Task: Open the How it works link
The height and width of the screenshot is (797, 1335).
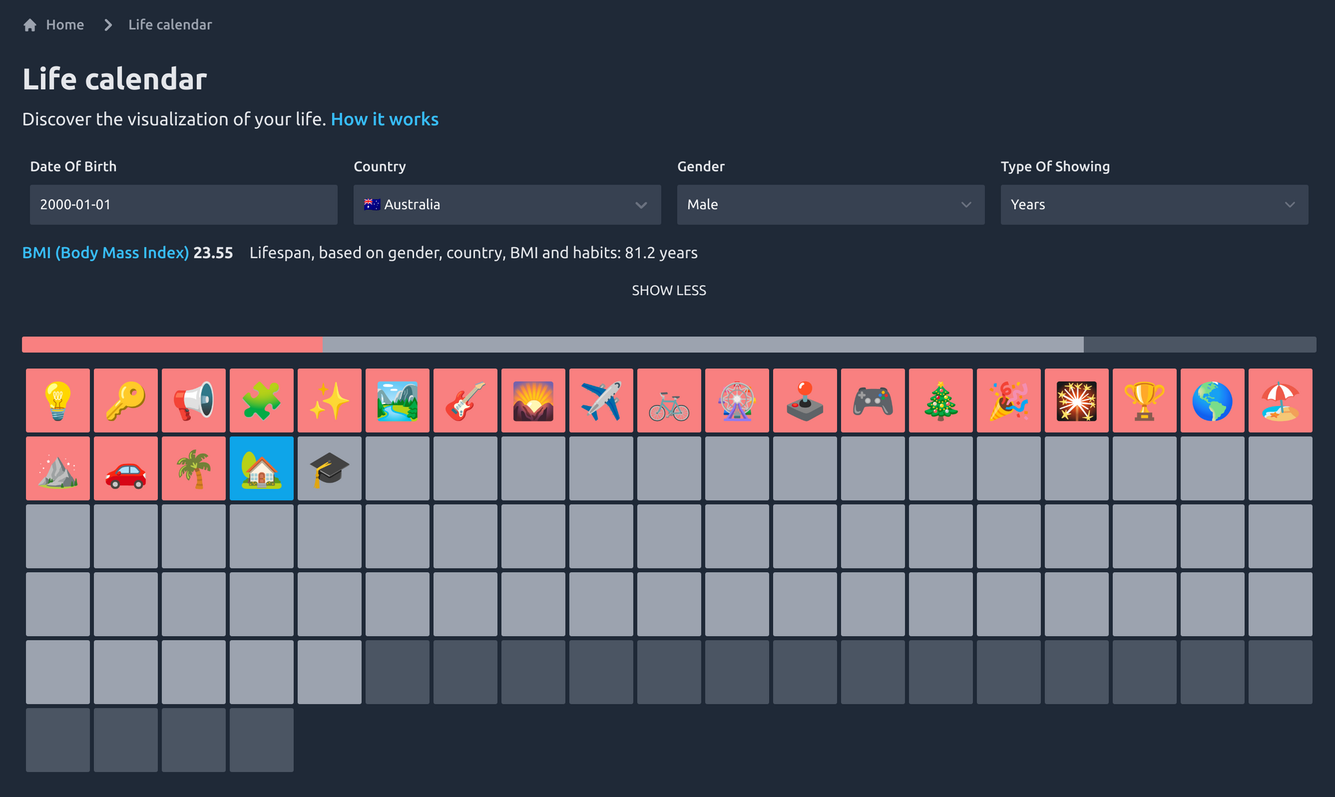Action: point(385,119)
